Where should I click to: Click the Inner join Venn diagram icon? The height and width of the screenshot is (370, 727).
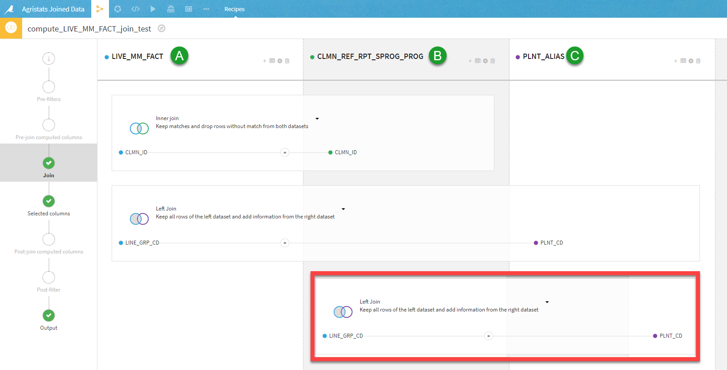(139, 129)
